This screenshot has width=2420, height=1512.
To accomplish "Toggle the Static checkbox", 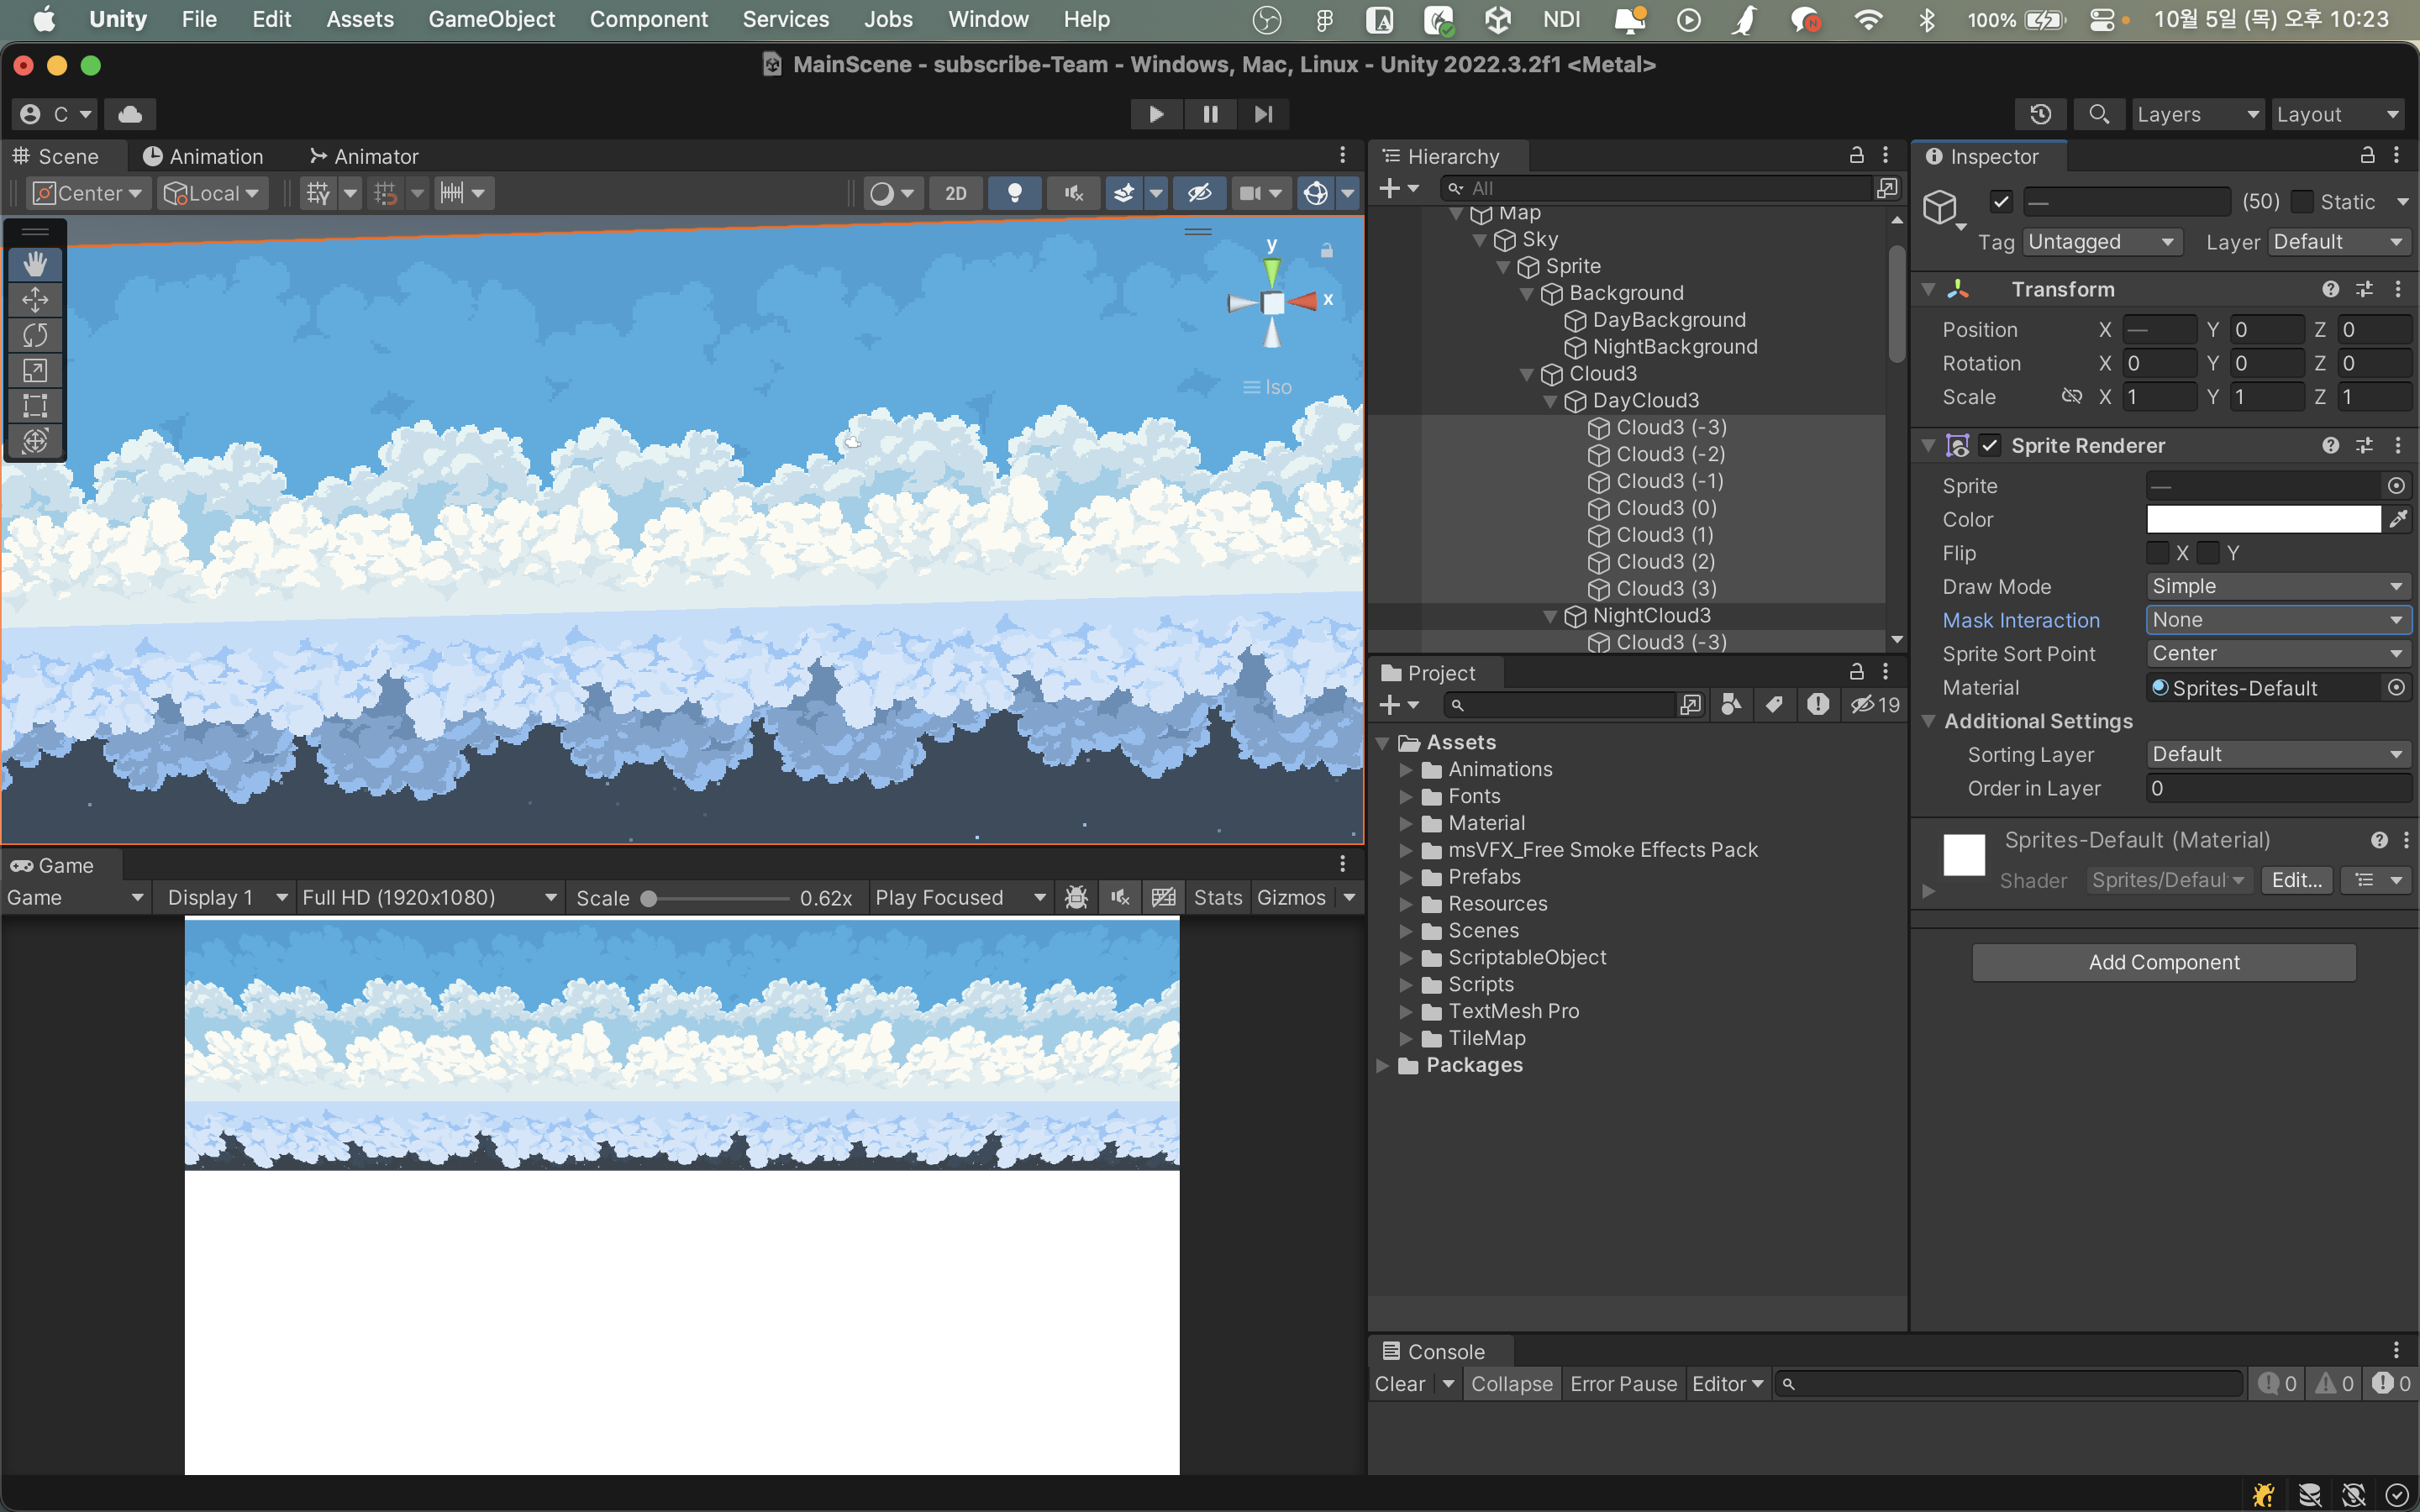I will coord(2302,202).
